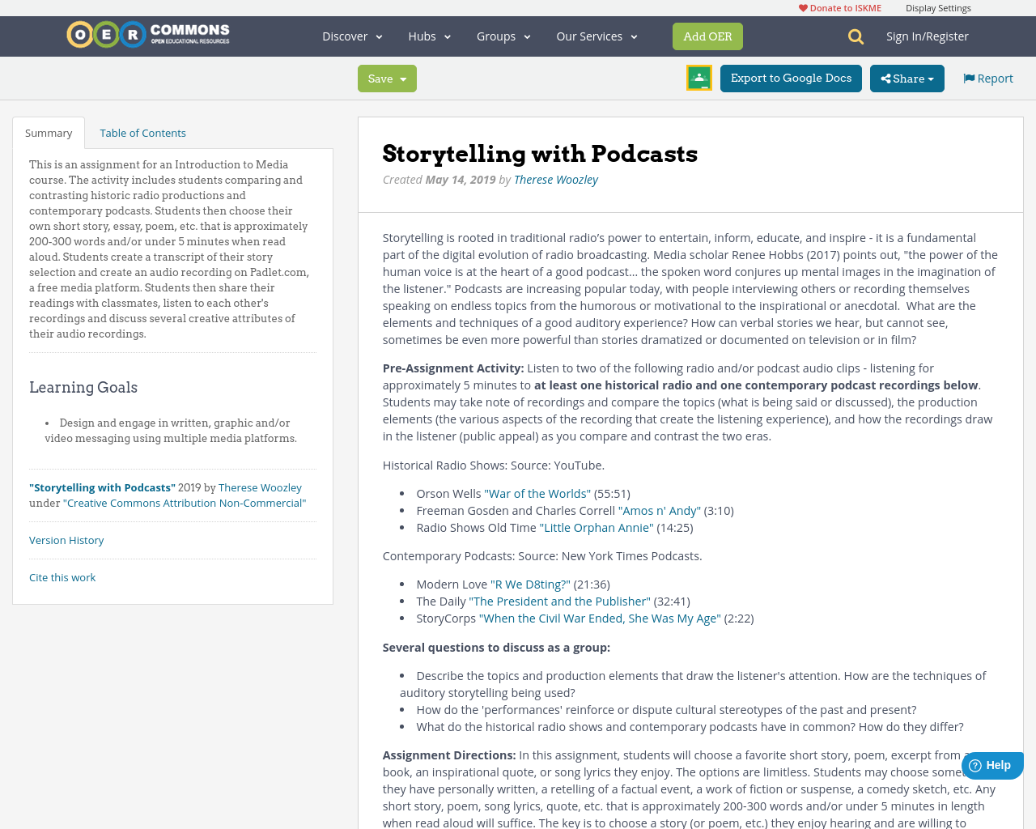Visit Therese Woozley's author profile
The width and height of the screenshot is (1036, 829).
(555, 178)
